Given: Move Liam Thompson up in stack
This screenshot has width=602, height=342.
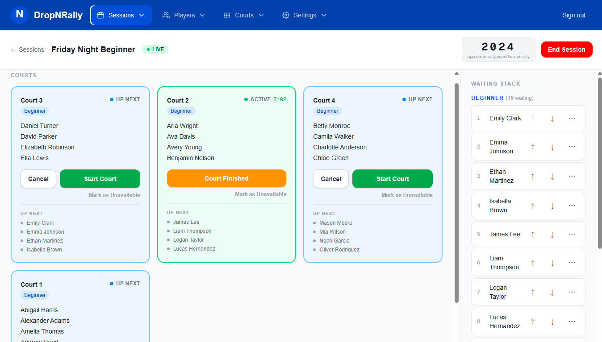Looking at the screenshot, I should click(533, 263).
